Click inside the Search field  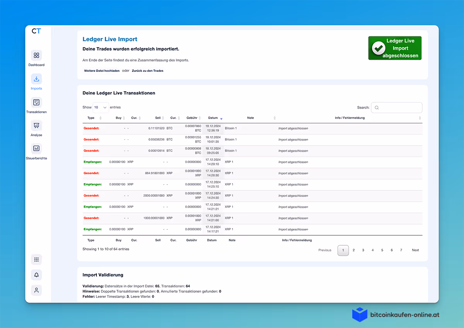click(x=396, y=107)
